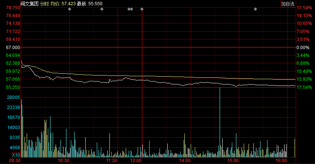This screenshot has width=315, height=164.
Task: Click the left diamond of the adjacent marker pair
Action: point(129,9)
